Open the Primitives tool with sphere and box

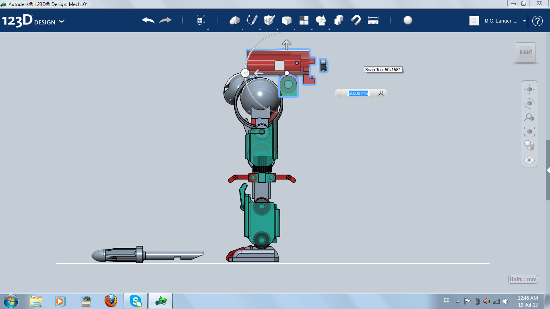click(x=234, y=20)
